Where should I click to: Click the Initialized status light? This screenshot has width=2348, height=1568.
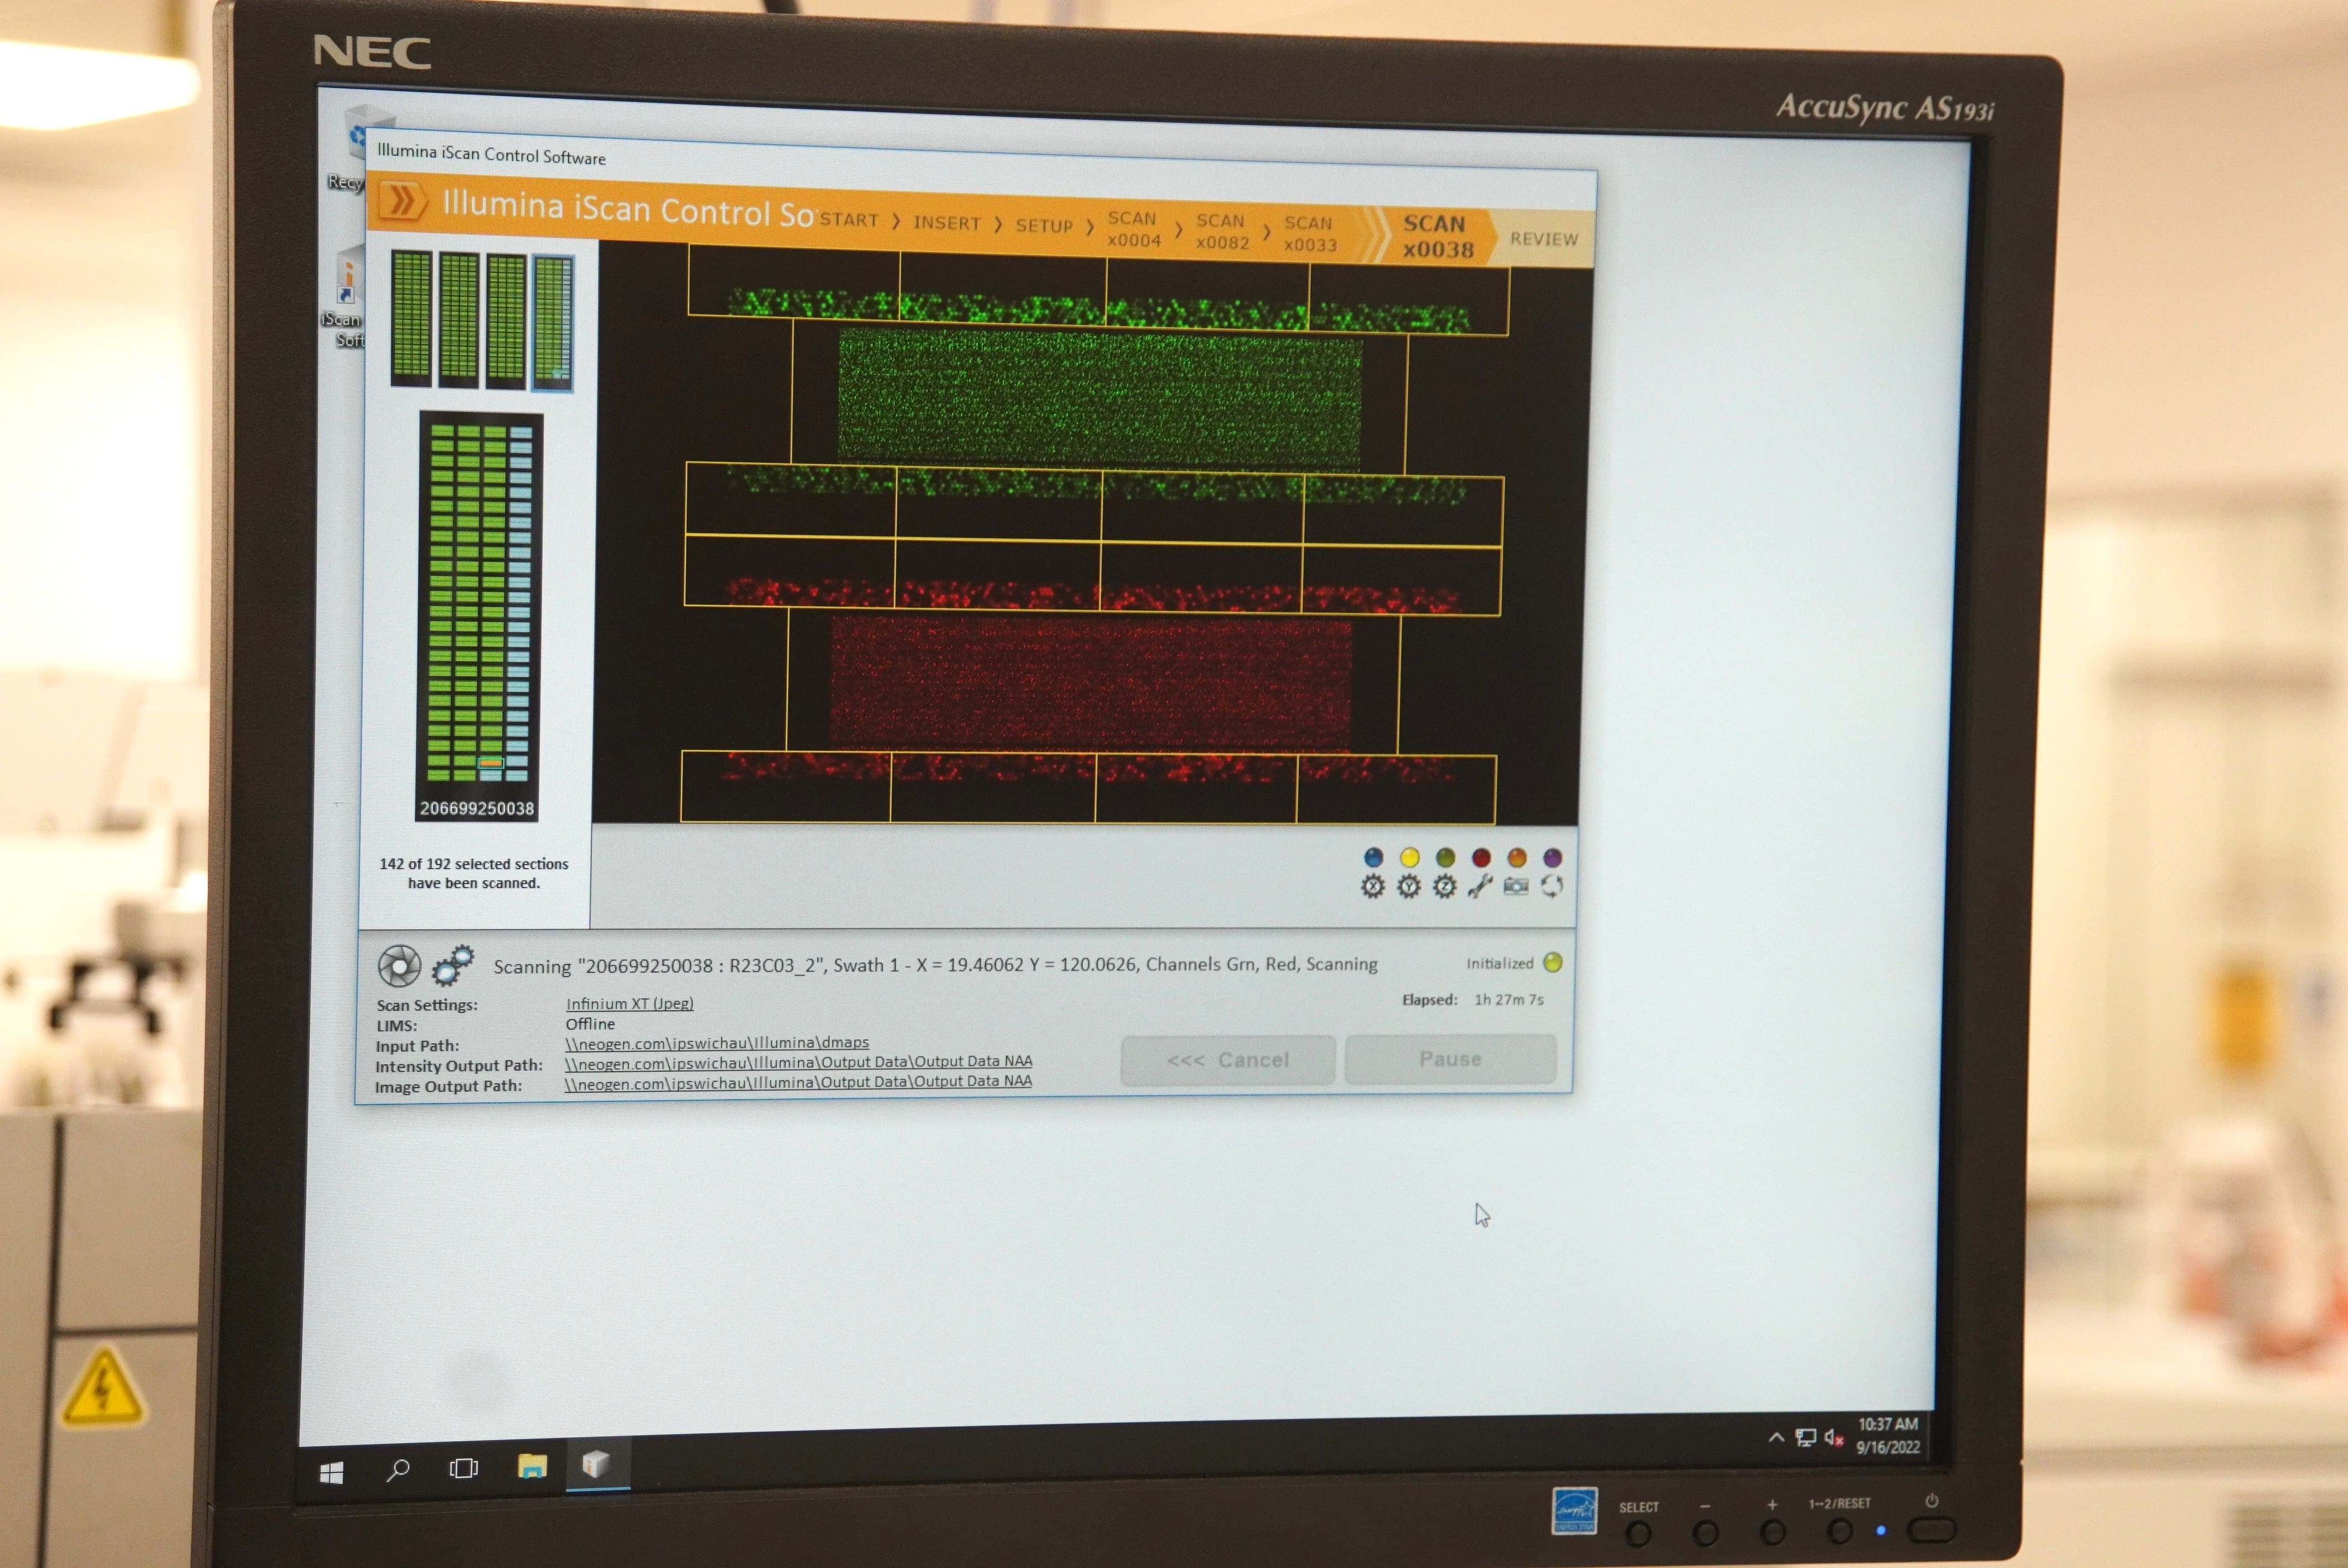[x=1552, y=962]
